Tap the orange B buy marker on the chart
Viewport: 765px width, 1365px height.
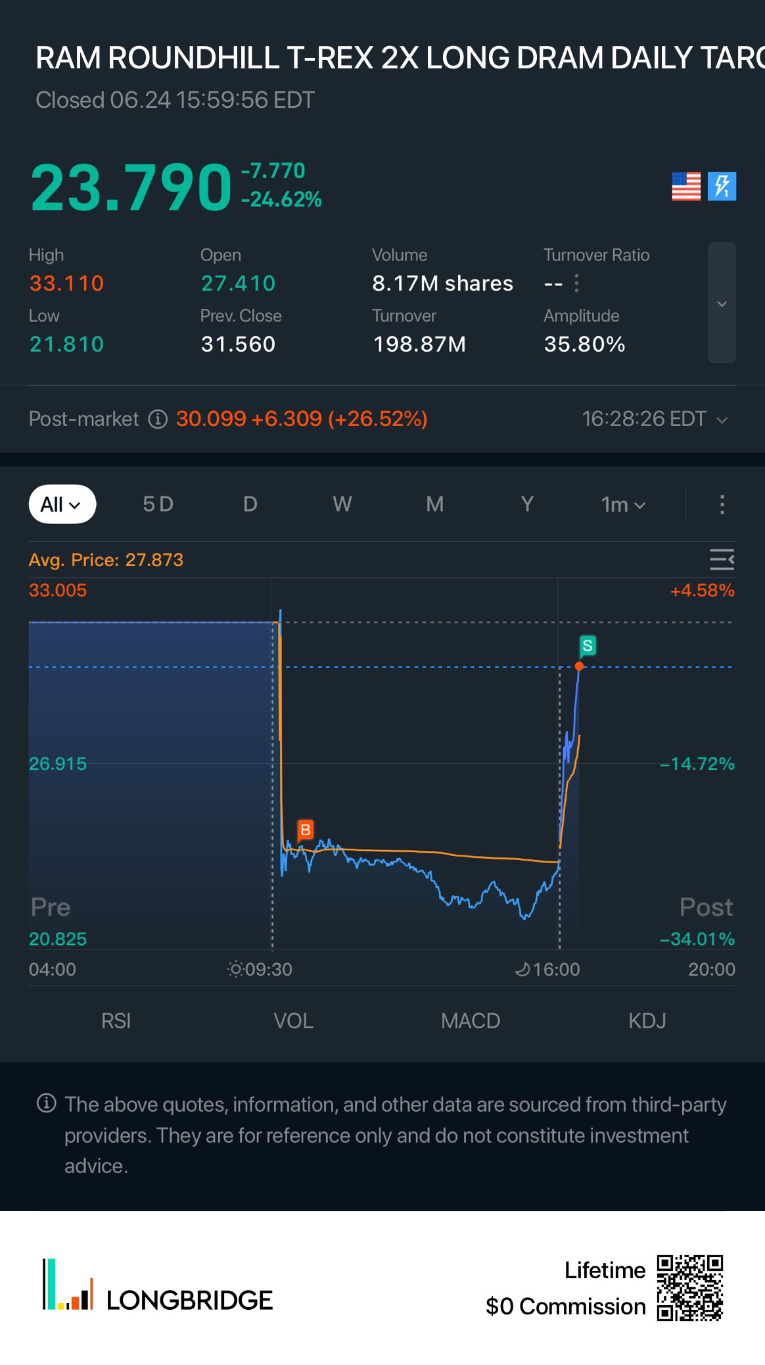click(x=305, y=830)
